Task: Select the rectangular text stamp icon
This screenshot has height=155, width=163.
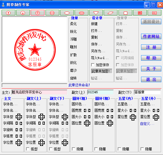Action: (x=154, y=13)
